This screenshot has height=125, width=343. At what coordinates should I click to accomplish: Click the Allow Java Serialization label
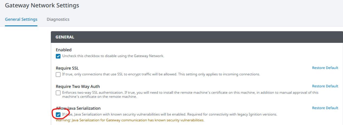pos(78,108)
